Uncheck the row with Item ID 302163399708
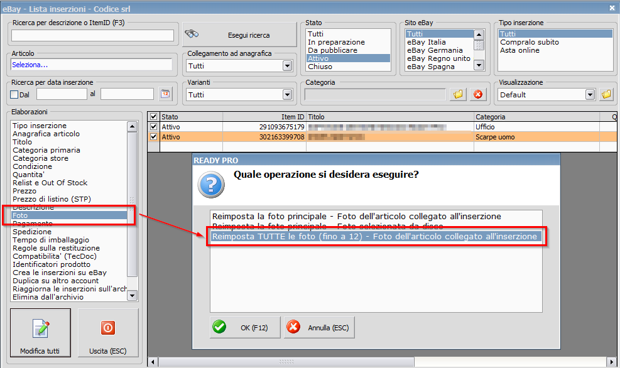The width and height of the screenshot is (620, 368). tap(153, 137)
